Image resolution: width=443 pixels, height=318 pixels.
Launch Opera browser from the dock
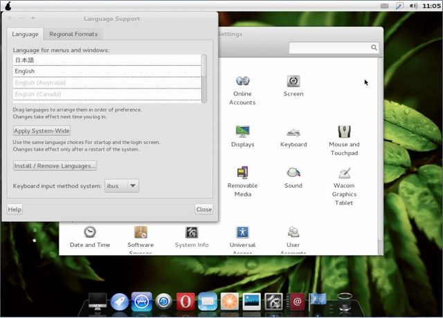point(185,301)
